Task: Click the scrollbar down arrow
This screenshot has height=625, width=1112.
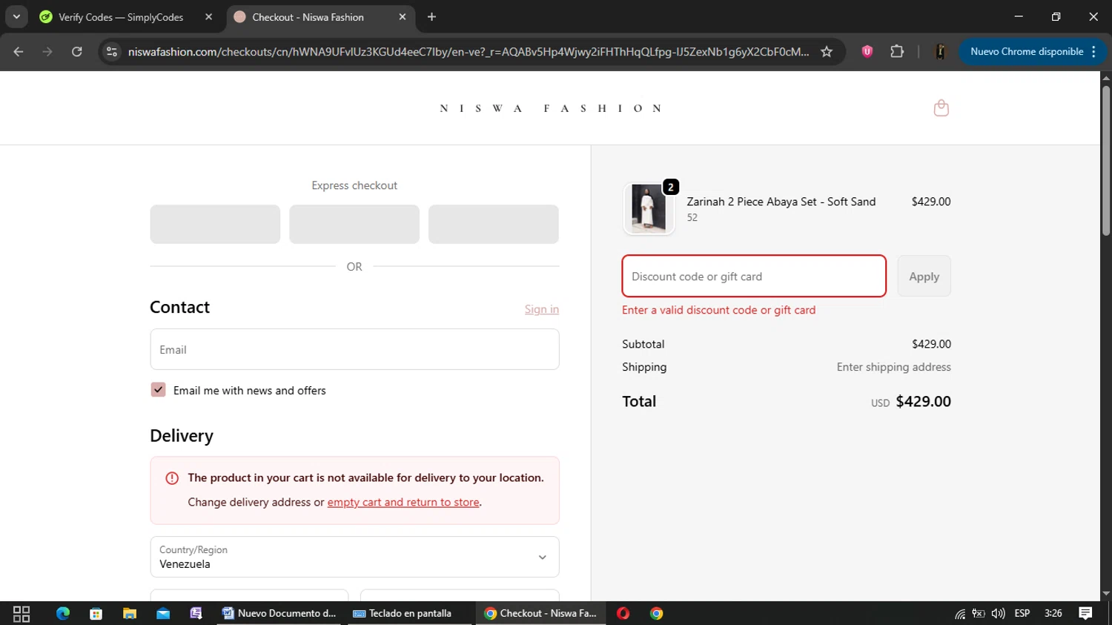Action: (1106, 594)
